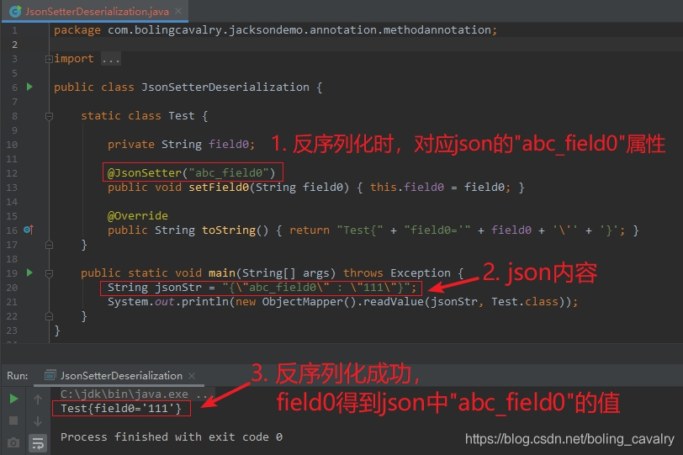
Task: Click the Process finished with exit code 0 text
Action: [x=172, y=436]
